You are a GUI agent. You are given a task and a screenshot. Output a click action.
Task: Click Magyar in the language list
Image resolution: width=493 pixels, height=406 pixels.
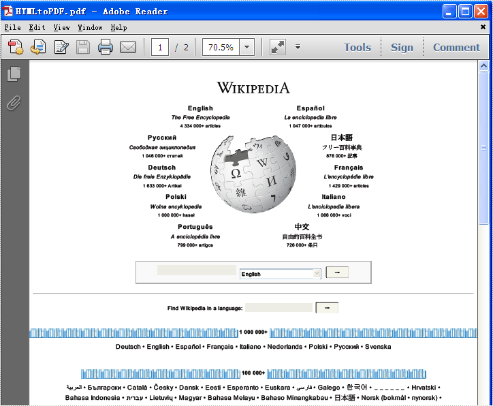click(190, 398)
